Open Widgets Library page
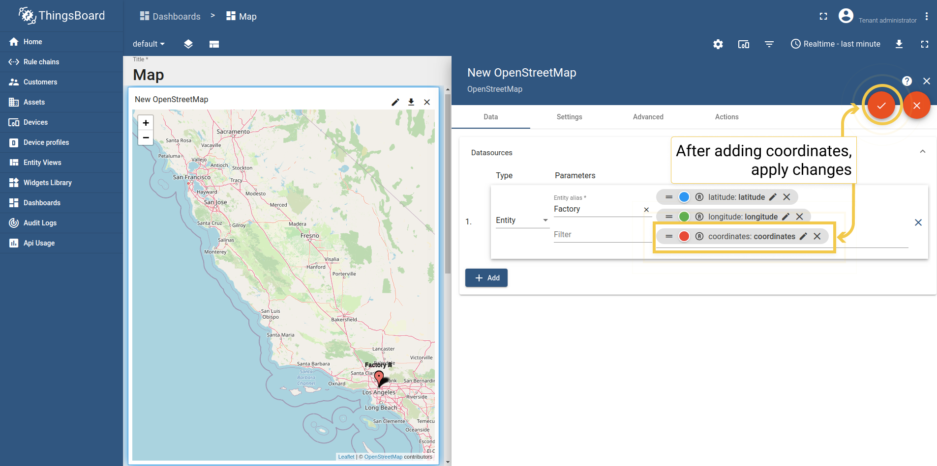 (x=61, y=183)
